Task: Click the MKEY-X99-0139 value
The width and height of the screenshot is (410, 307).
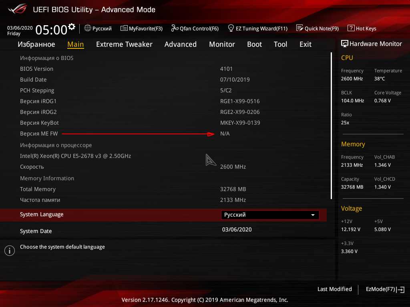Action: [x=240, y=123]
